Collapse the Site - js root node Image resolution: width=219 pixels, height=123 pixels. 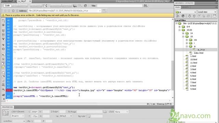pyautogui.click(x=177, y=24)
